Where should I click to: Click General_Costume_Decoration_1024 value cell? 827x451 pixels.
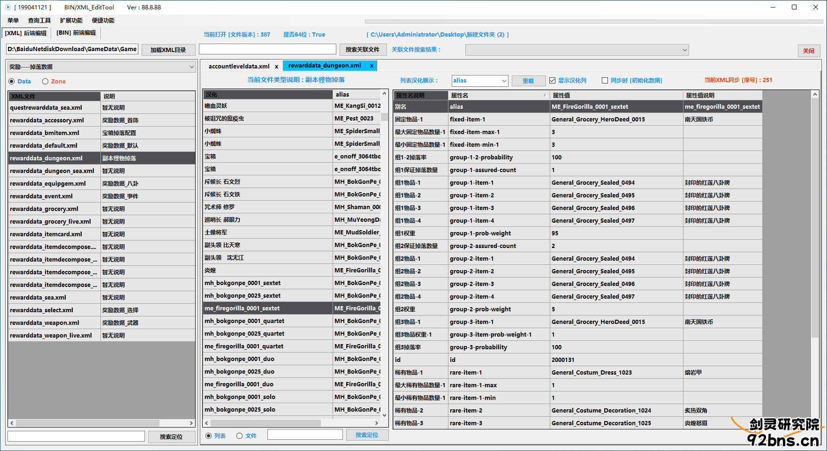coord(616,410)
